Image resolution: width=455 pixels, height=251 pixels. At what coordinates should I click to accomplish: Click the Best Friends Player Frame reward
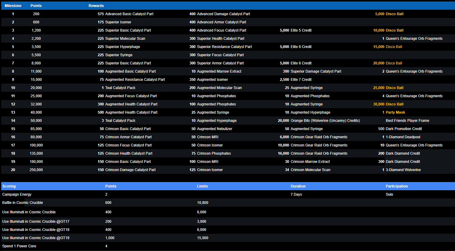(407, 121)
